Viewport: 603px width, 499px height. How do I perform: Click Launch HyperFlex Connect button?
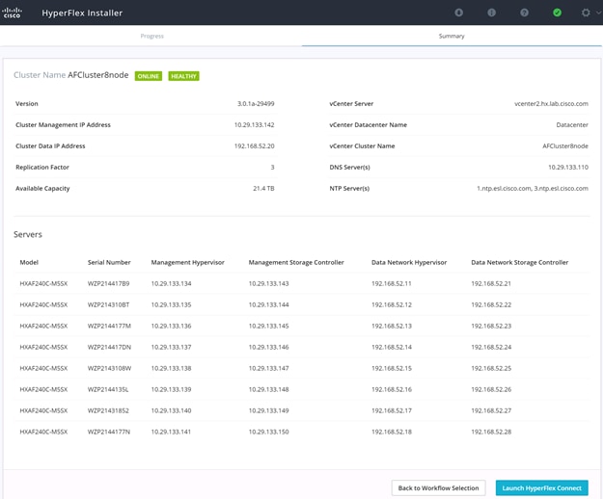coord(542,487)
